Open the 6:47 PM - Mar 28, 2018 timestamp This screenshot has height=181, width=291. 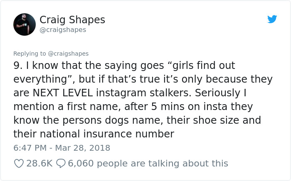coord(62,148)
